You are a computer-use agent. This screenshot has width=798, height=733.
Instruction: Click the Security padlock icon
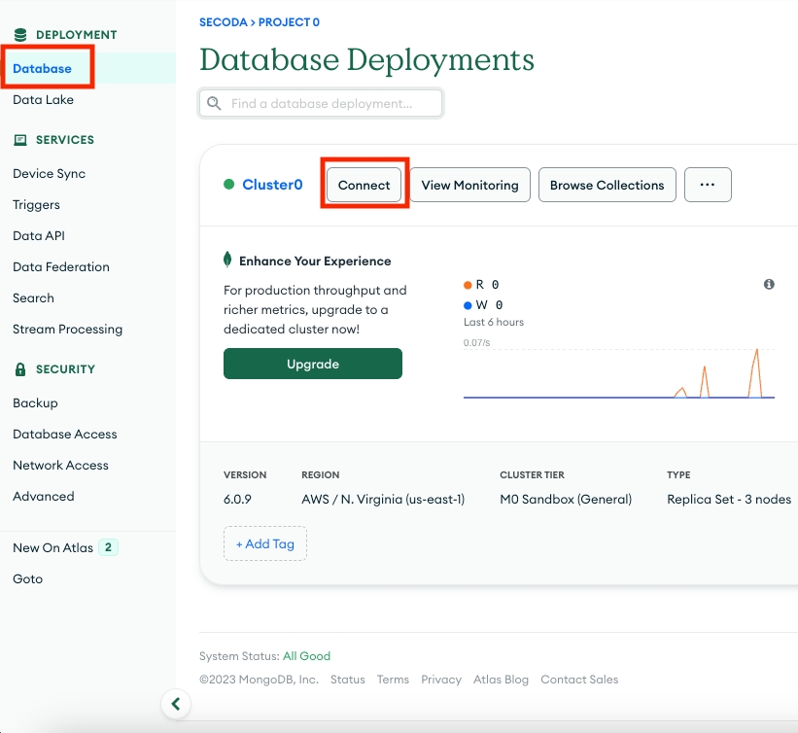(x=20, y=369)
